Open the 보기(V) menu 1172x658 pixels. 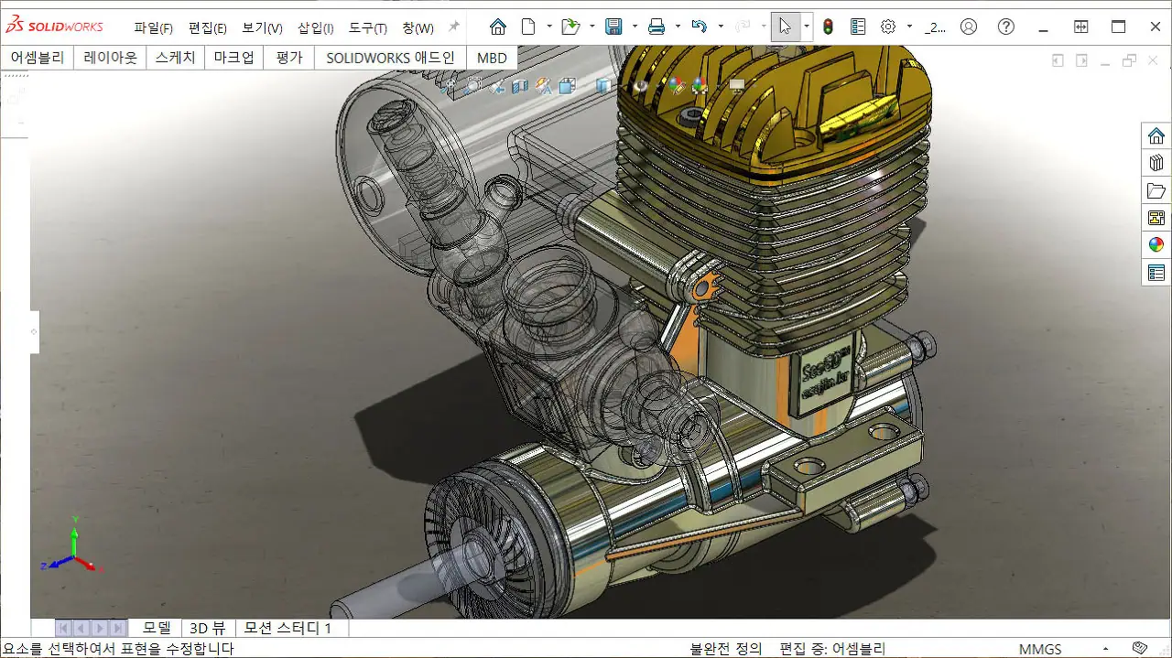pyautogui.click(x=262, y=28)
